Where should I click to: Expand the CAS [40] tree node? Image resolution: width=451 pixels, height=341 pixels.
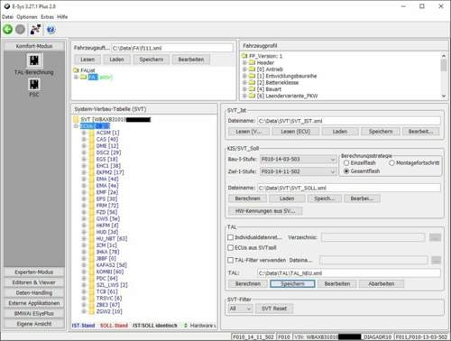coord(84,139)
